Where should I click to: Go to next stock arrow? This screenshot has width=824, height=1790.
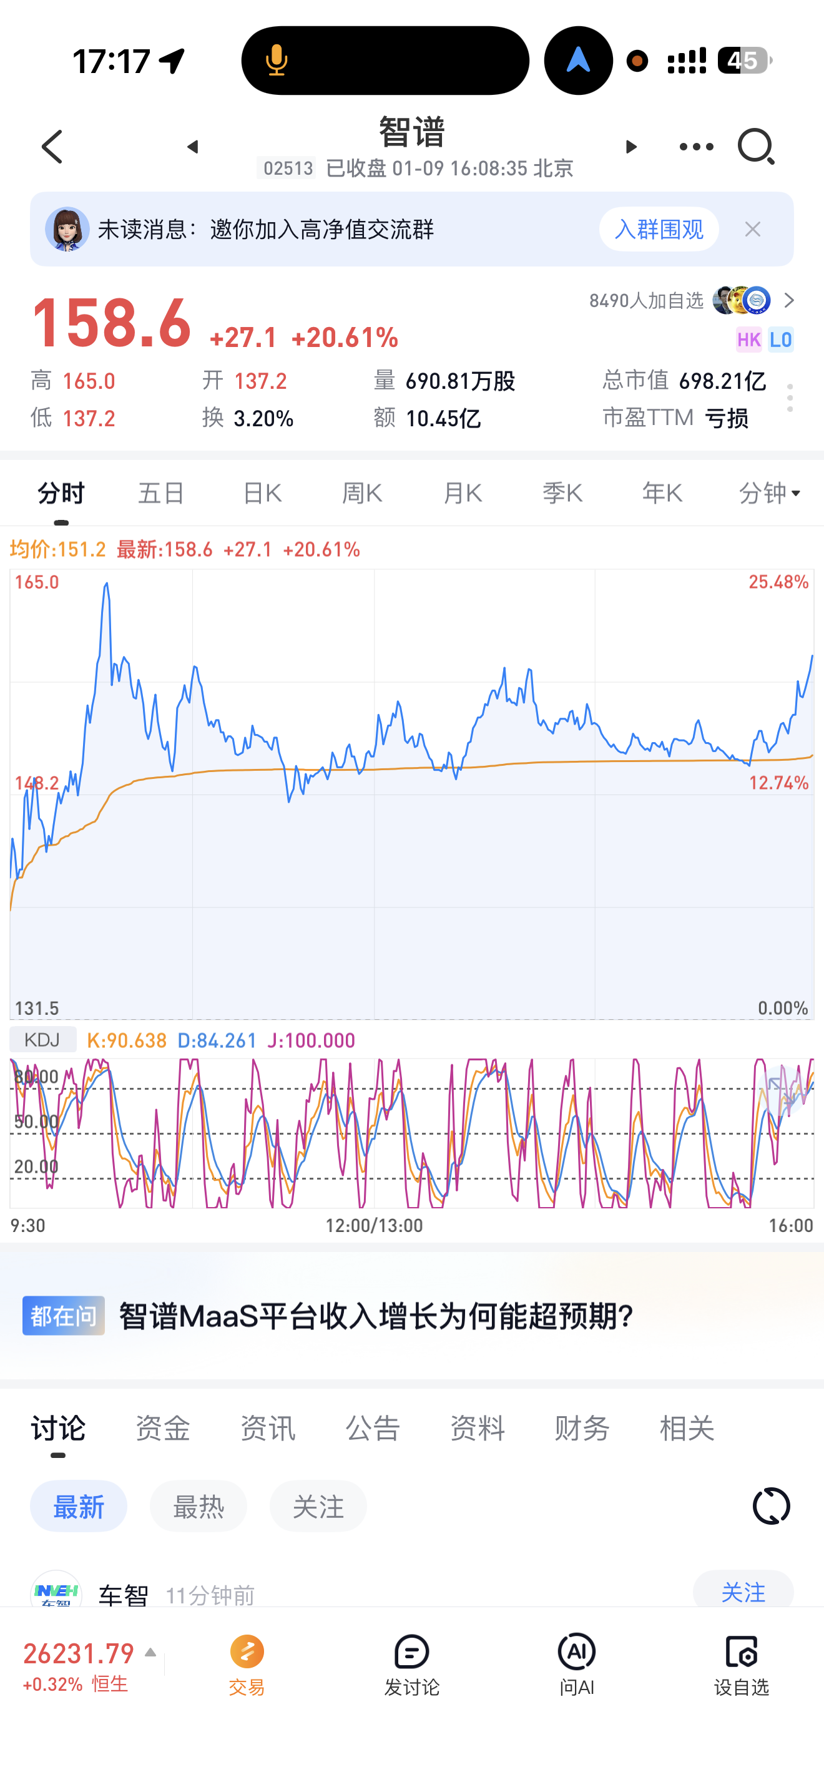pyautogui.click(x=631, y=147)
